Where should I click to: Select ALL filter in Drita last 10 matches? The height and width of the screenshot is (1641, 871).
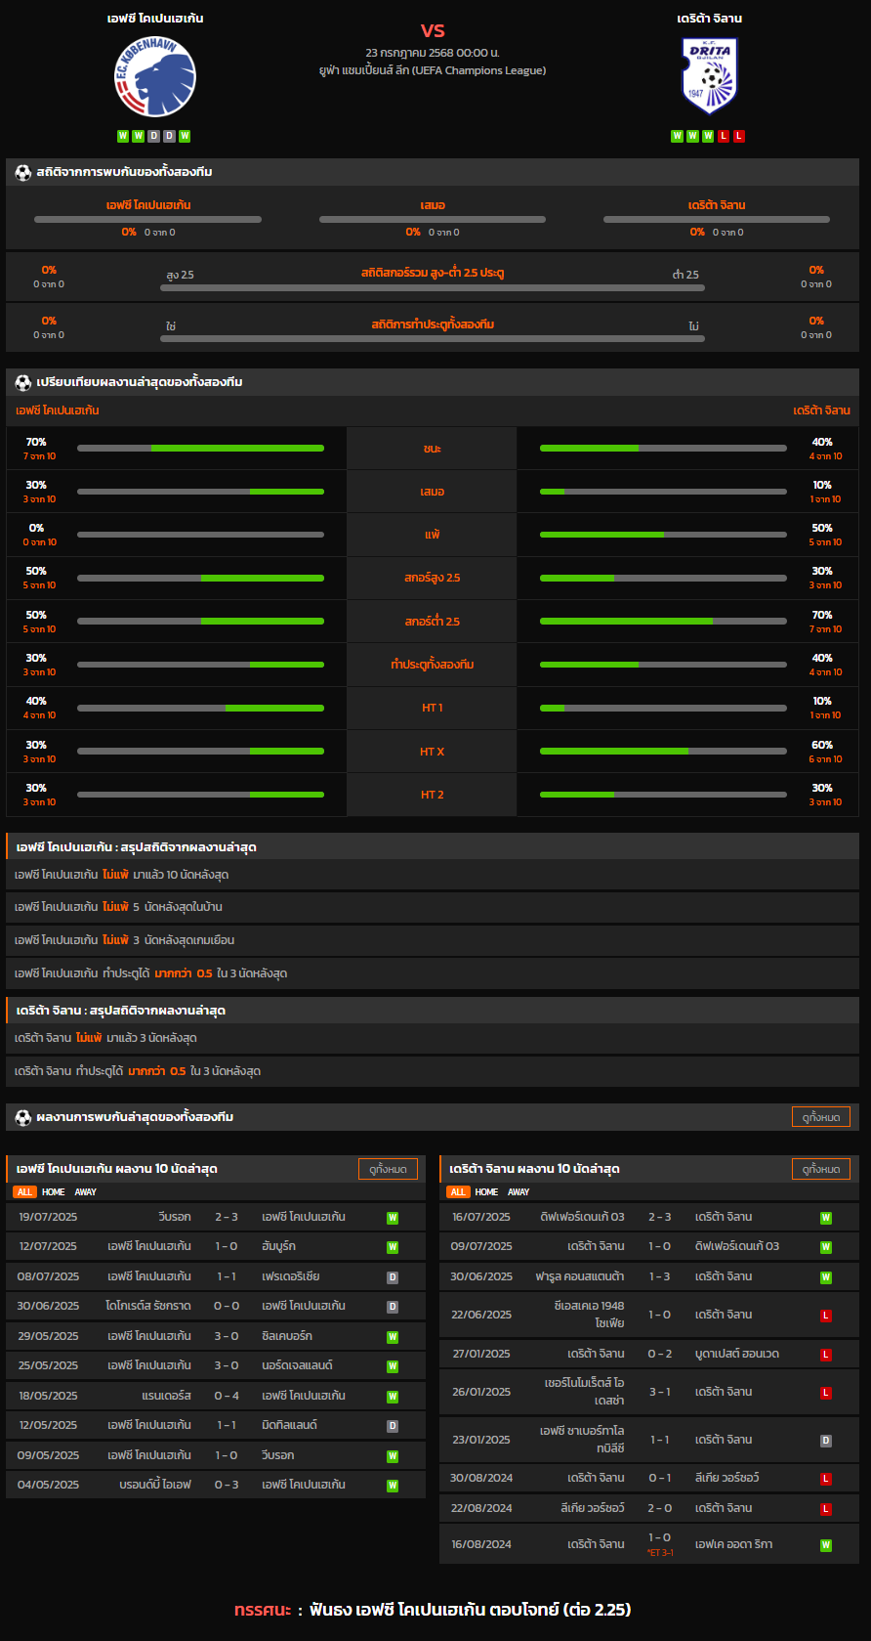click(458, 1192)
